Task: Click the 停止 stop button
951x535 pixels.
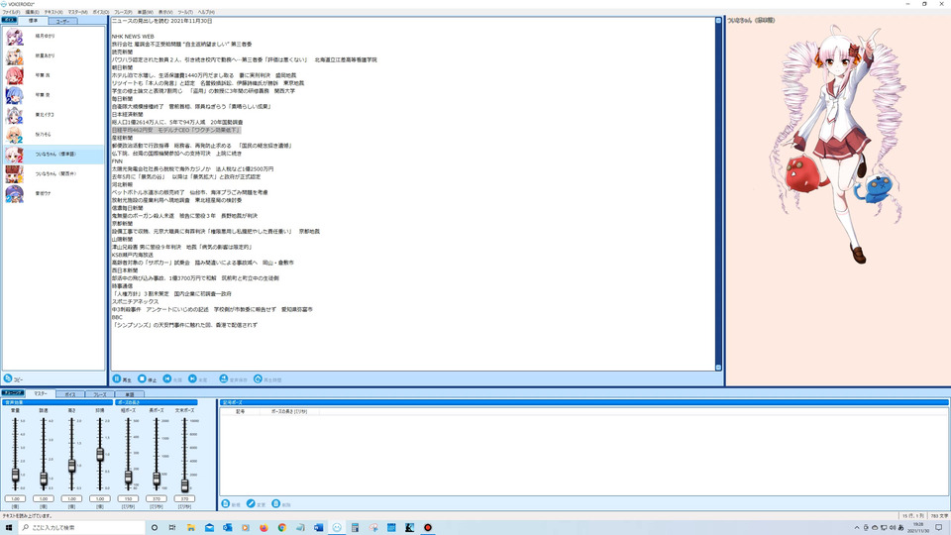Action: point(148,379)
